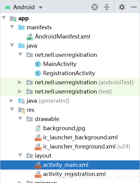This screenshot has height=183, width=140.
Task: Expand the net.nell.userregistration (androidTest) package
Action: point(20,82)
